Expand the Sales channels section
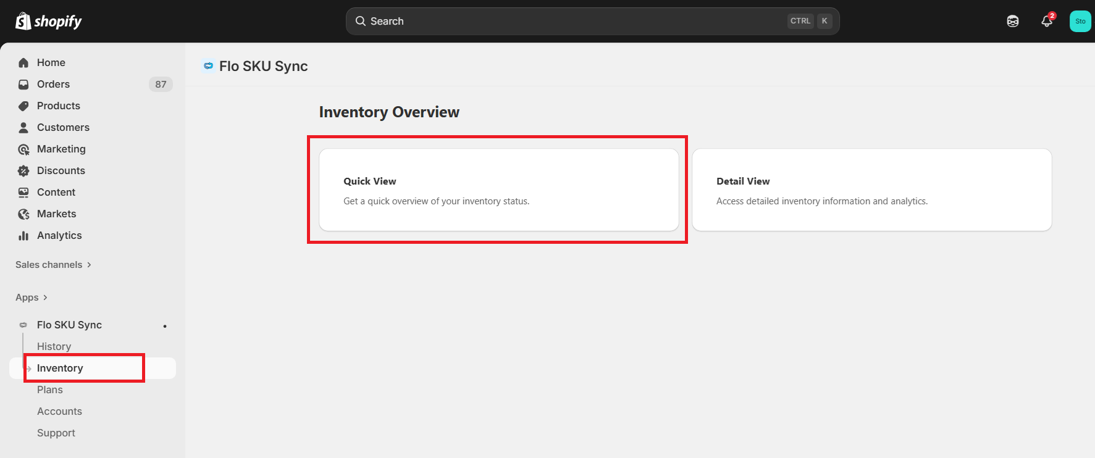1095x458 pixels. click(53, 265)
